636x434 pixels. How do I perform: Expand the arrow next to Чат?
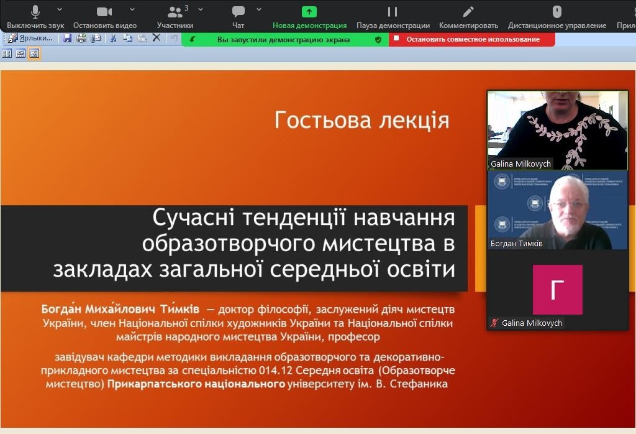(x=259, y=9)
